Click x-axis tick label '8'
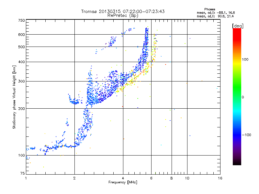 coord(172,178)
